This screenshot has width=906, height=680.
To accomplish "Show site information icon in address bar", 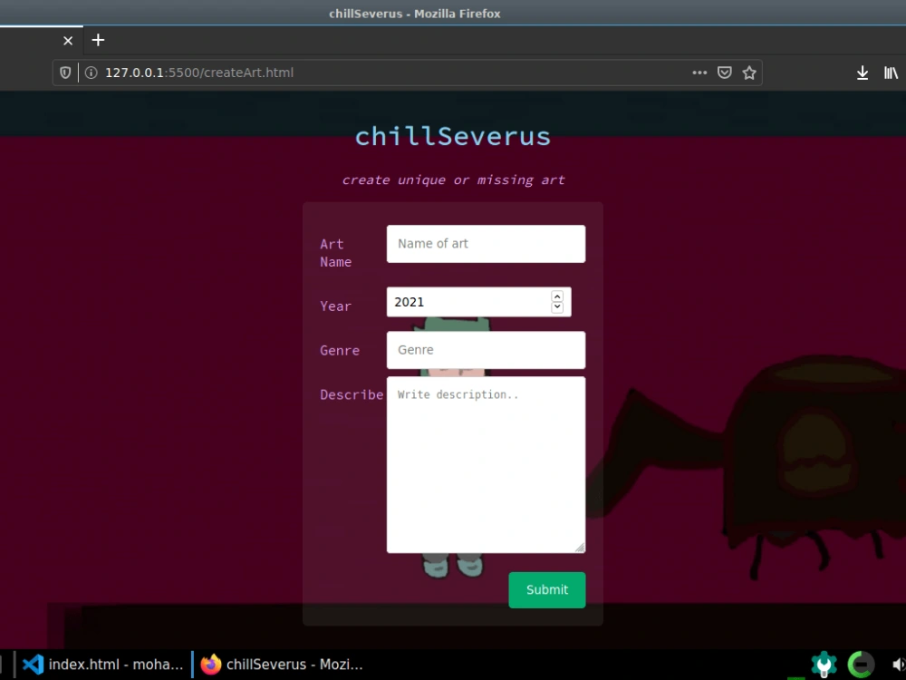I will (91, 73).
